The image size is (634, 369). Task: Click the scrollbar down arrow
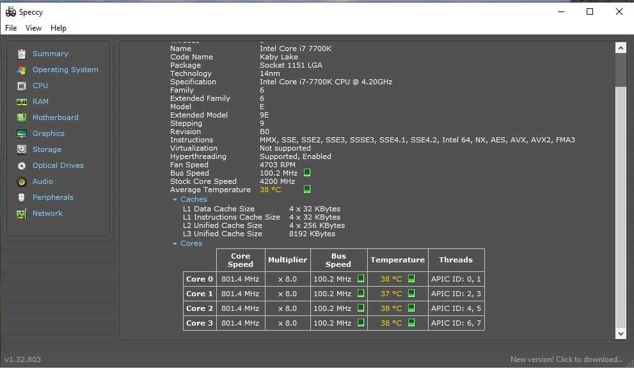coord(621,333)
